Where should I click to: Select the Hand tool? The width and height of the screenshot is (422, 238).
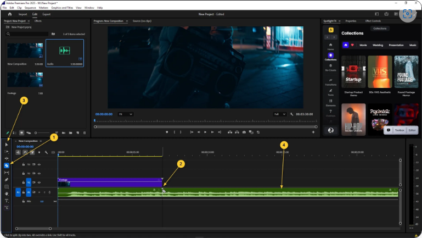pos(7,193)
